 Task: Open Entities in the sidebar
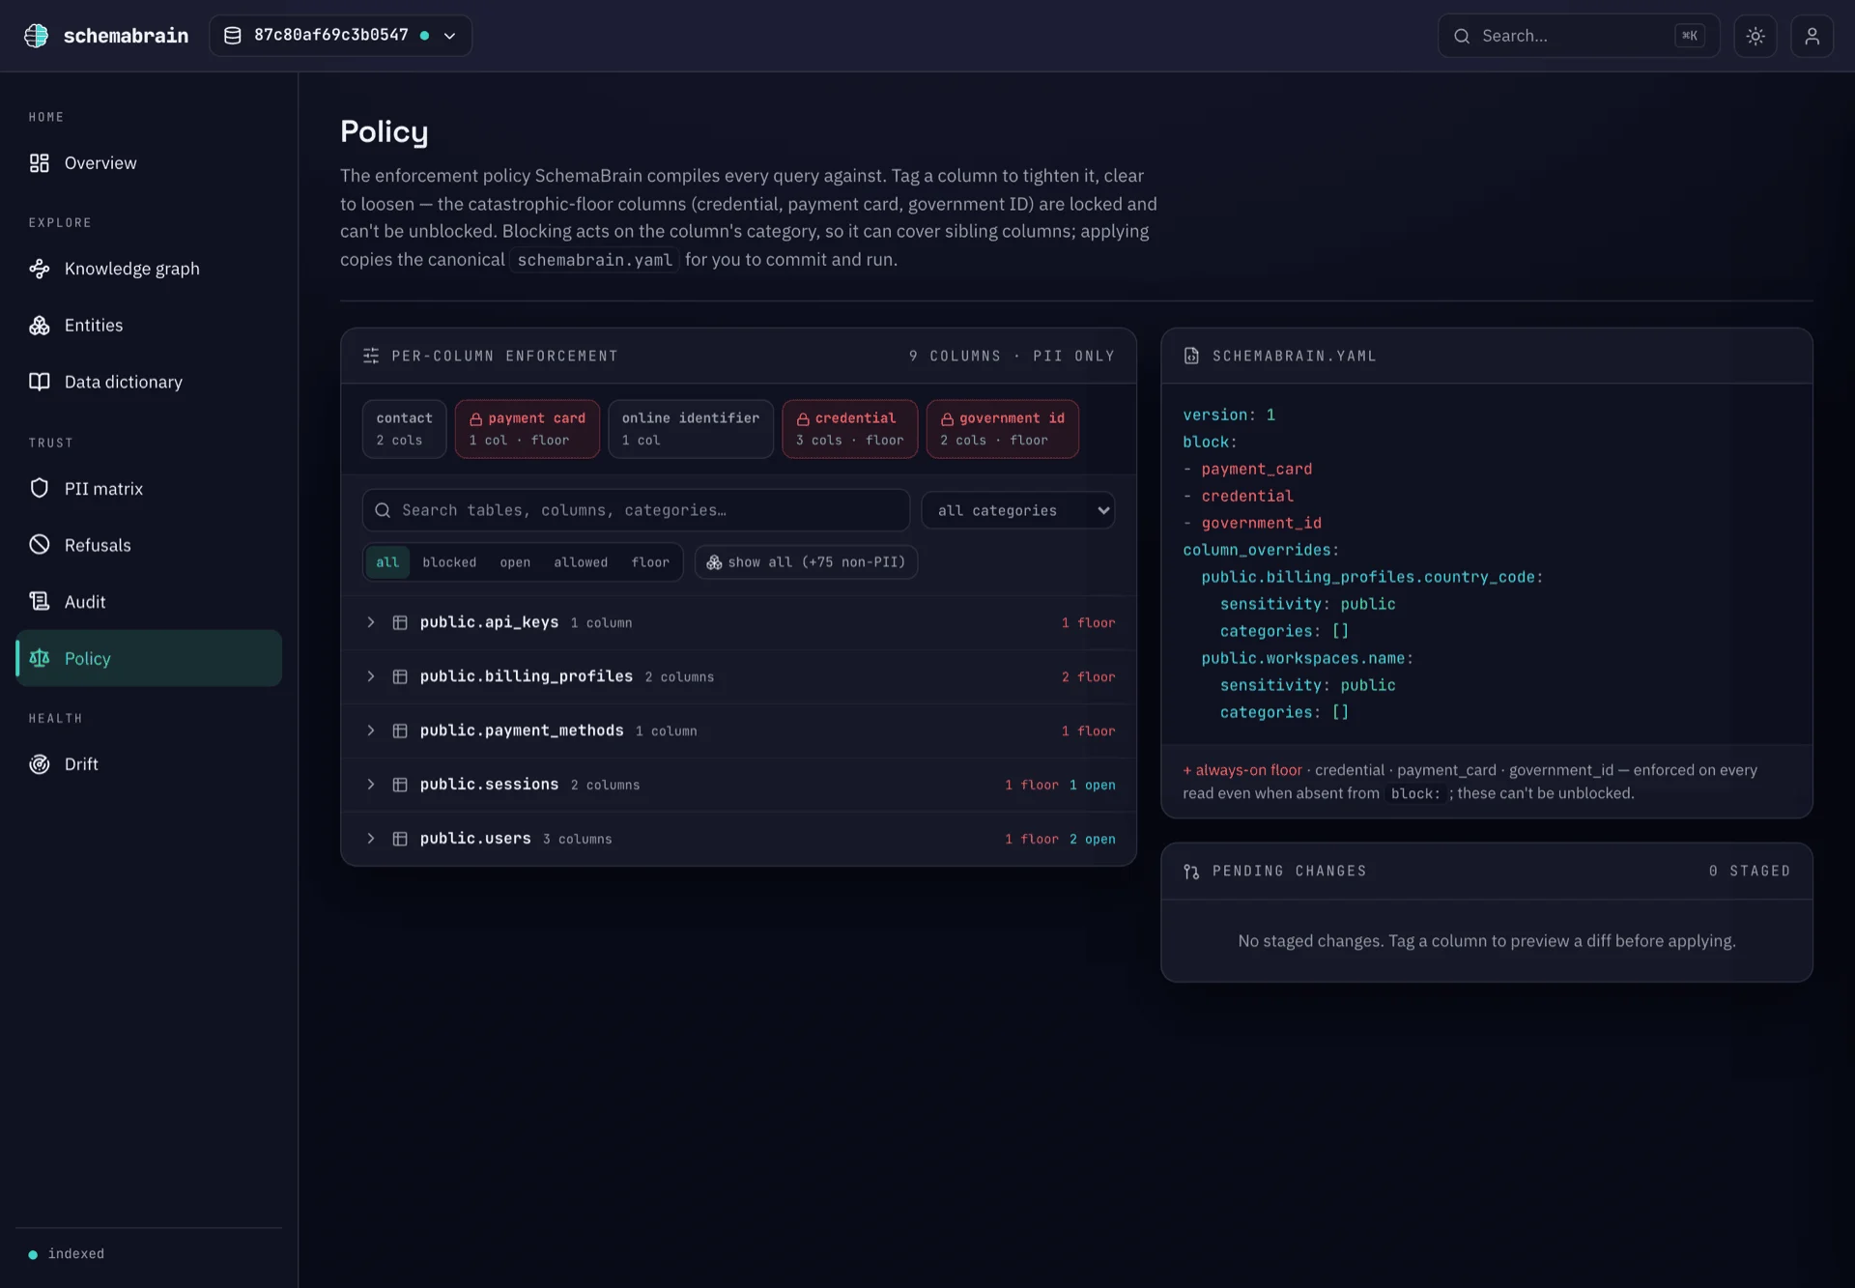click(149, 326)
